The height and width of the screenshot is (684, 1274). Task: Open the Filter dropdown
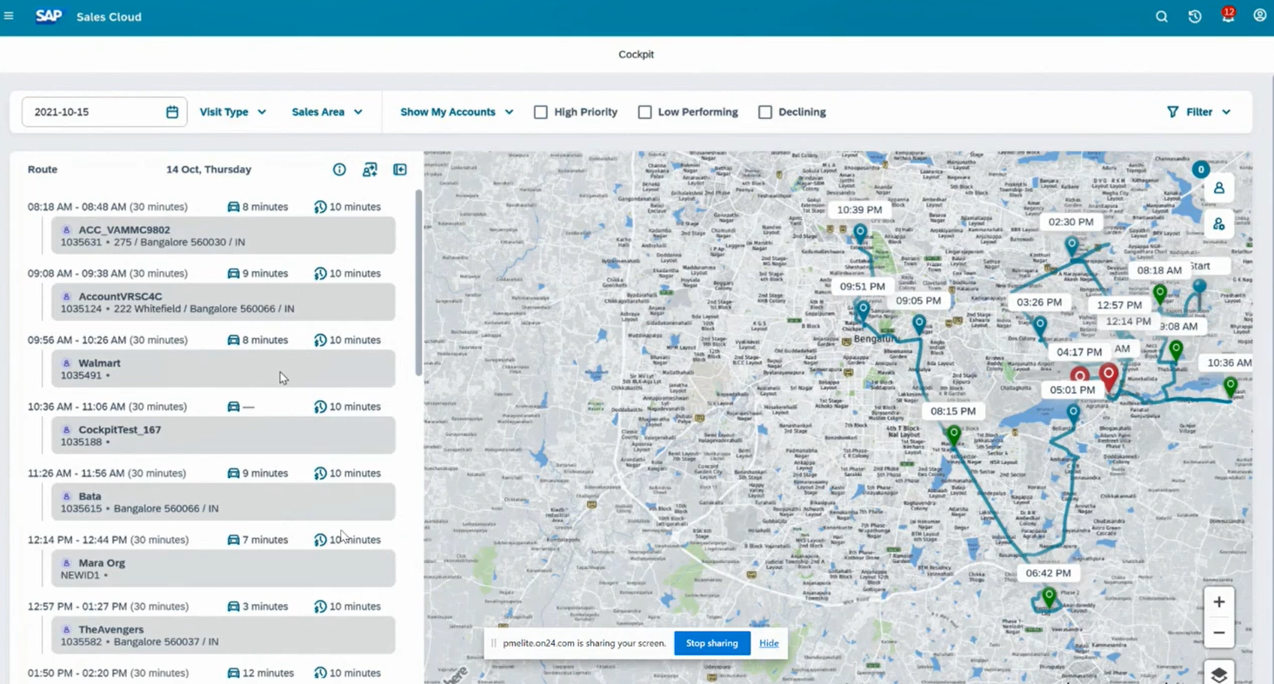pos(1198,112)
